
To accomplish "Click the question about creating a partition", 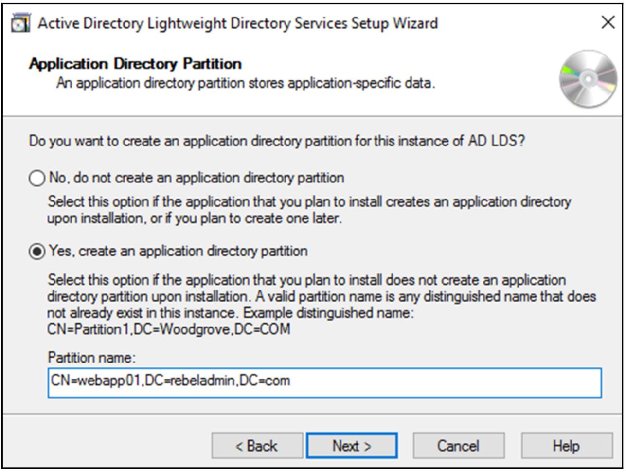I will point(277,142).
